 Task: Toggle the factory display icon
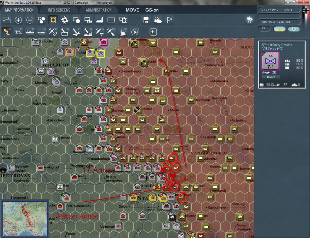pos(100,20)
